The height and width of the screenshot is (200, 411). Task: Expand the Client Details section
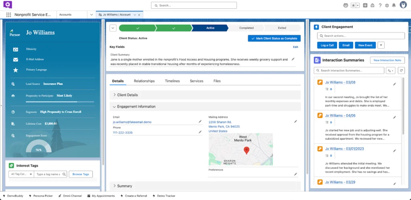[114, 95]
